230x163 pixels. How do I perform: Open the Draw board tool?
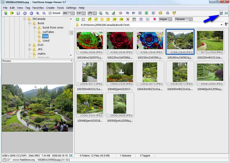click(114, 13)
